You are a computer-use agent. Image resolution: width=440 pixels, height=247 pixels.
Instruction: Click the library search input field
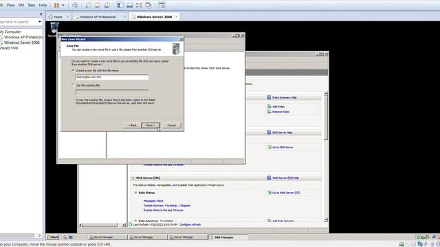(x=19, y=21)
